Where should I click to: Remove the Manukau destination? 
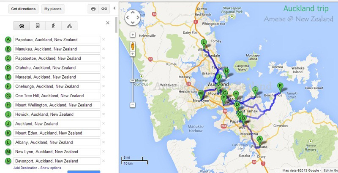coord(104,49)
